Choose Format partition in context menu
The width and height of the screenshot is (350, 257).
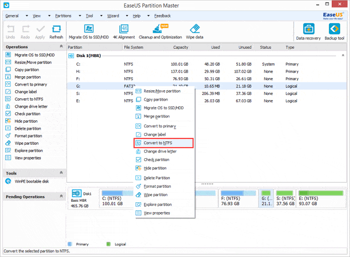pos(164,186)
